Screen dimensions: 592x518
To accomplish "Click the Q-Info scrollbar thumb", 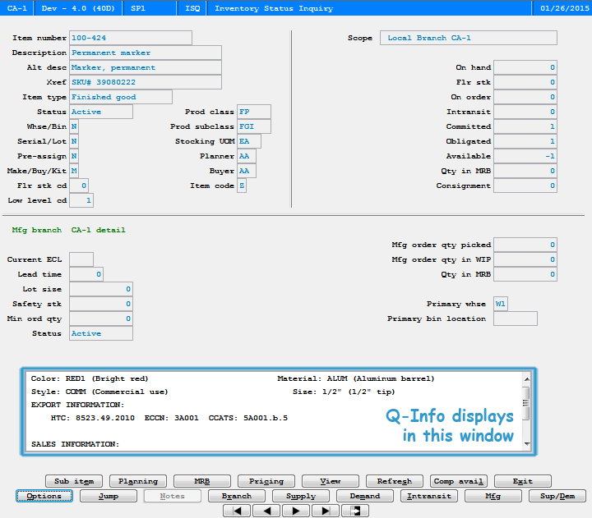I will [527, 403].
